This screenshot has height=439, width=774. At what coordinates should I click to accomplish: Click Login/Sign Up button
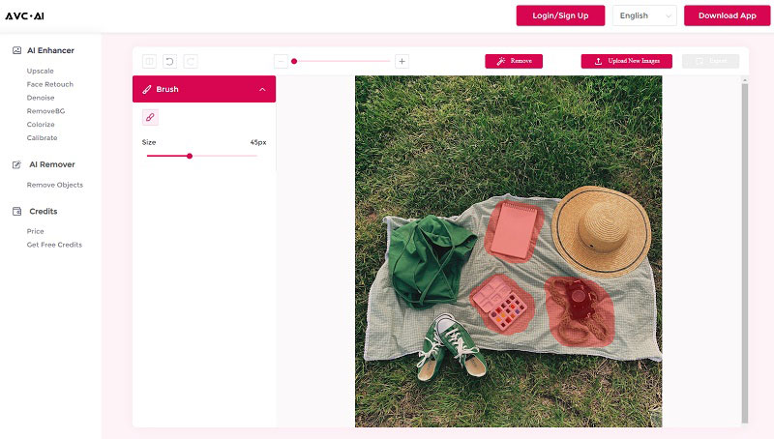click(560, 15)
